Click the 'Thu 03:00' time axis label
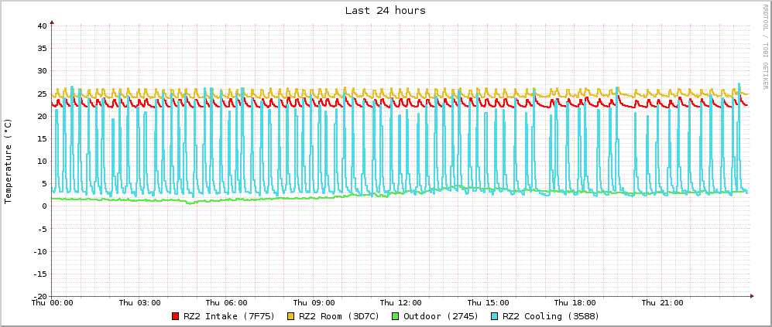Image resolution: width=772 pixels, height=327 pixels. [139, 303]
